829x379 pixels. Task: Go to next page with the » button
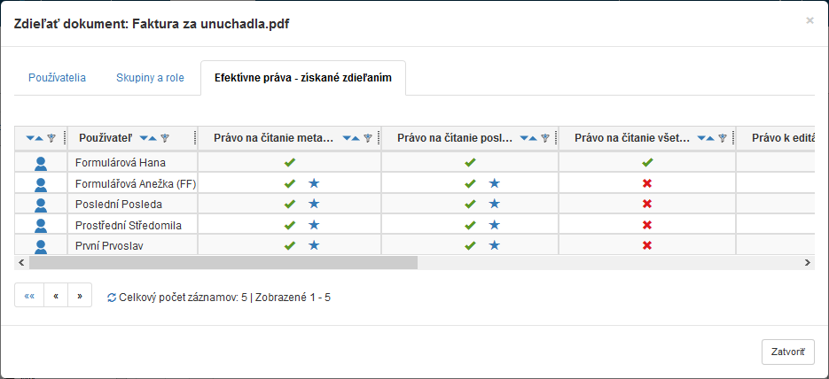tap(80, 296)
